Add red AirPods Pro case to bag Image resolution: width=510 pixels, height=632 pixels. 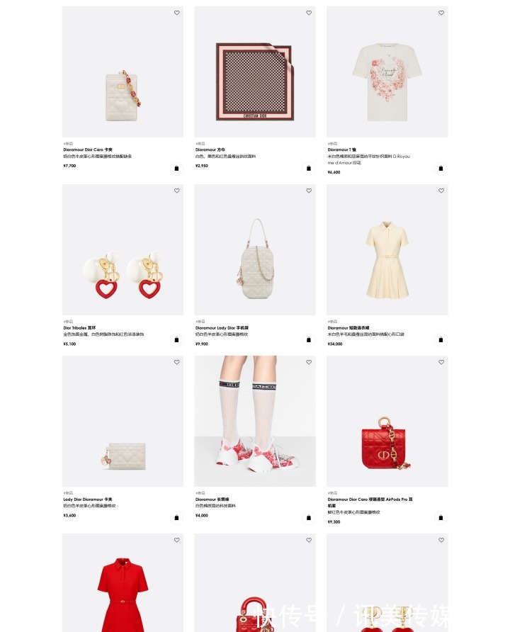[x=441, y=518]
